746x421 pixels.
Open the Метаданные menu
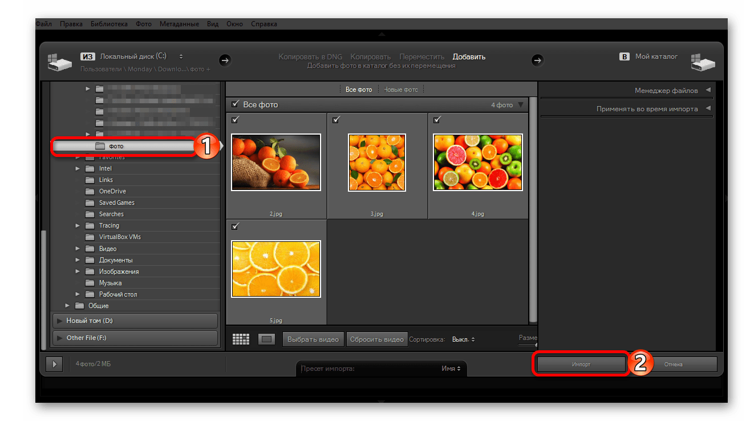click(x=179, y=24)
